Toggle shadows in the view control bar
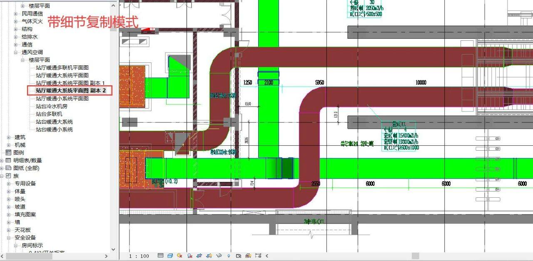Viewport: 533px width, 261px height. (190, 256)
